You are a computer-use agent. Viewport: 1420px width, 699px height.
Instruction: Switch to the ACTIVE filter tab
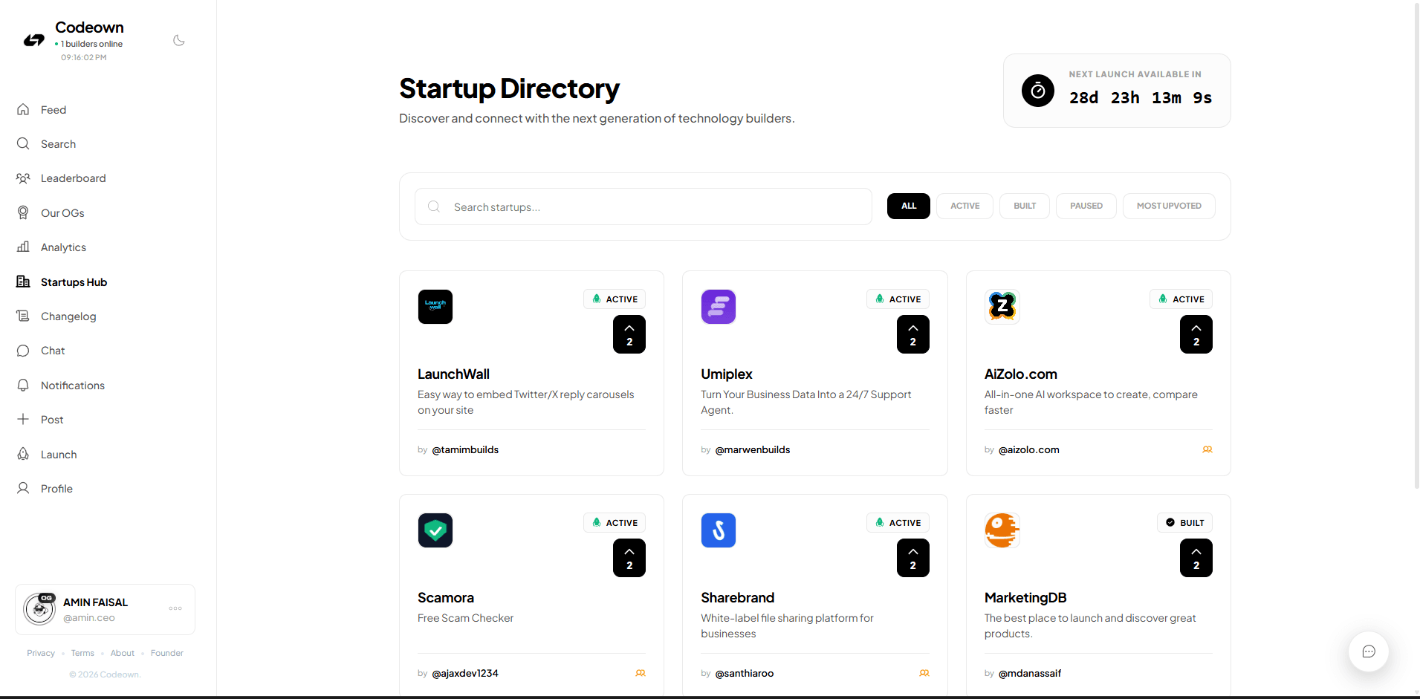point(964,206)
